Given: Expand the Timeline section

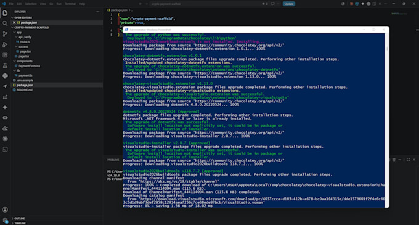Looking at the screenshot, I should tap(12, 223).
